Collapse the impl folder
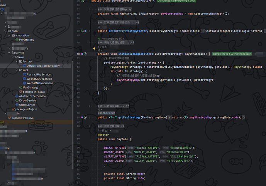 pos(17,70)
